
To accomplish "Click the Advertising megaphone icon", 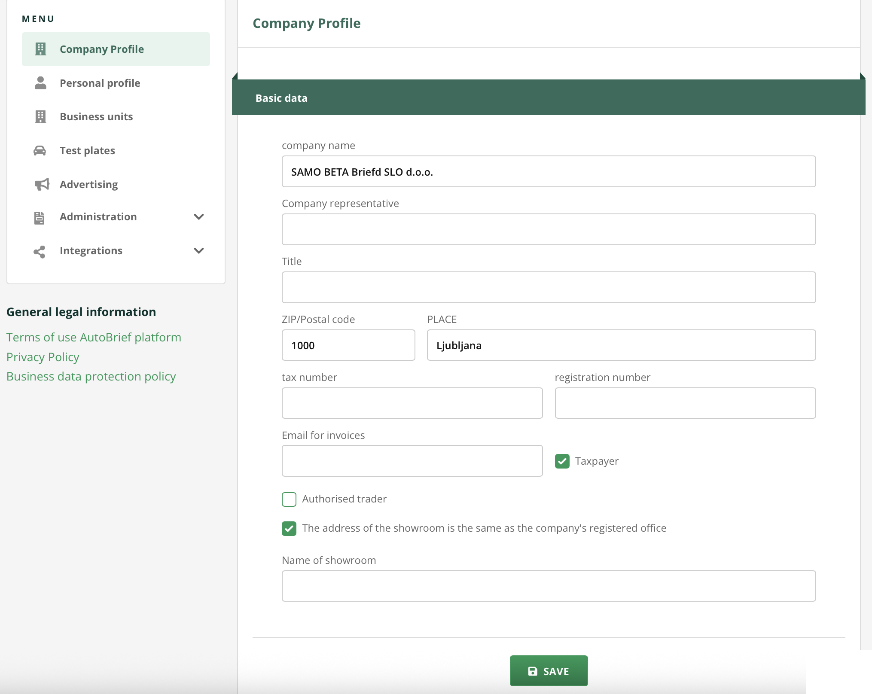I will point(42,184).
